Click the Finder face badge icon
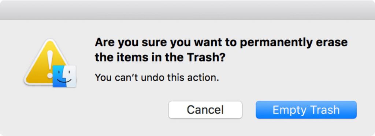Viewport: 375px width, 136px height. (x=64, y=76)
